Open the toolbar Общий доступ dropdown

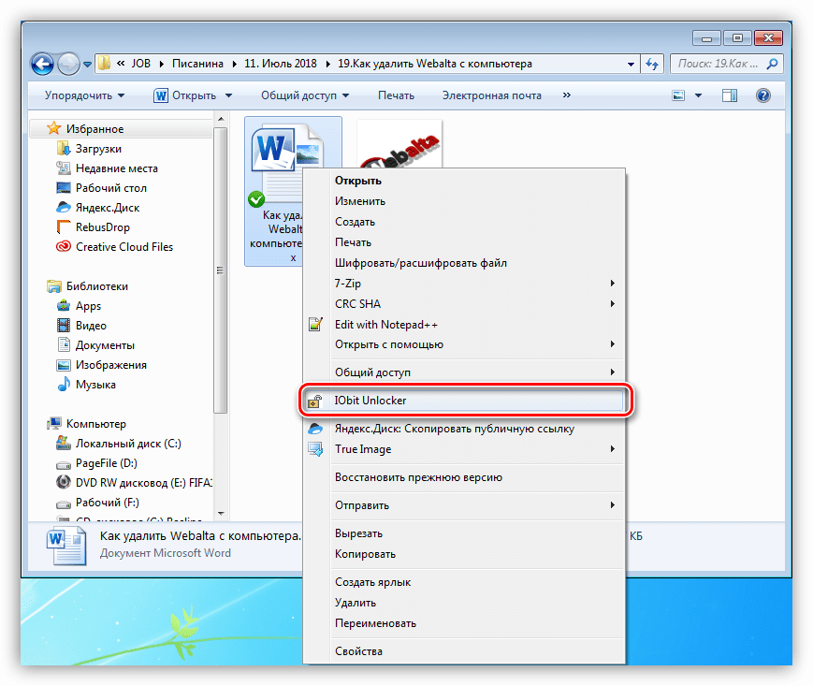coord(305,95)
